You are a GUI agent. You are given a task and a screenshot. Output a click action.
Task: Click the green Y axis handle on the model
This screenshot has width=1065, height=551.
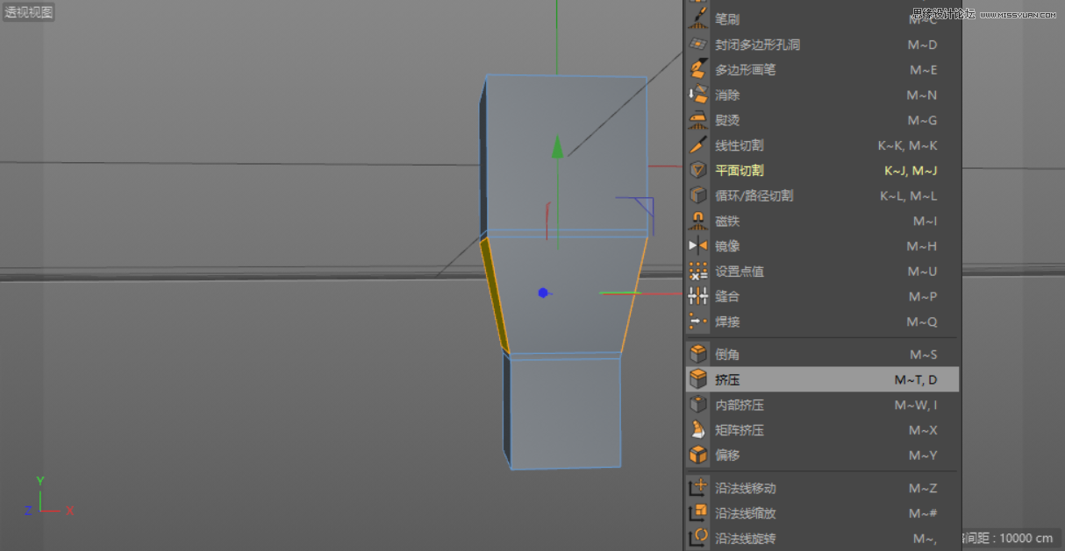pos(558,149)
